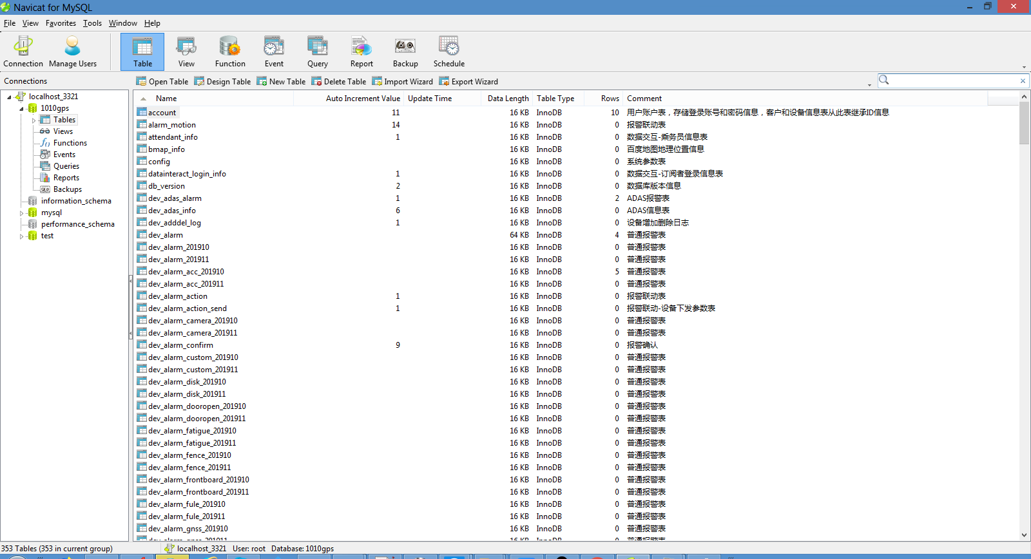Click Open Table button
Viewport: 1031px width, 559px height.
pyautogui.click(x=162, y=81)
